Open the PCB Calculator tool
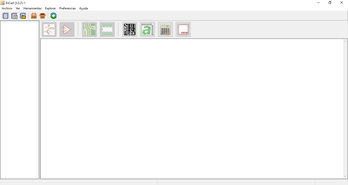Image resolution: width=348 pixels, height=185 pixels. pos(165,29)
